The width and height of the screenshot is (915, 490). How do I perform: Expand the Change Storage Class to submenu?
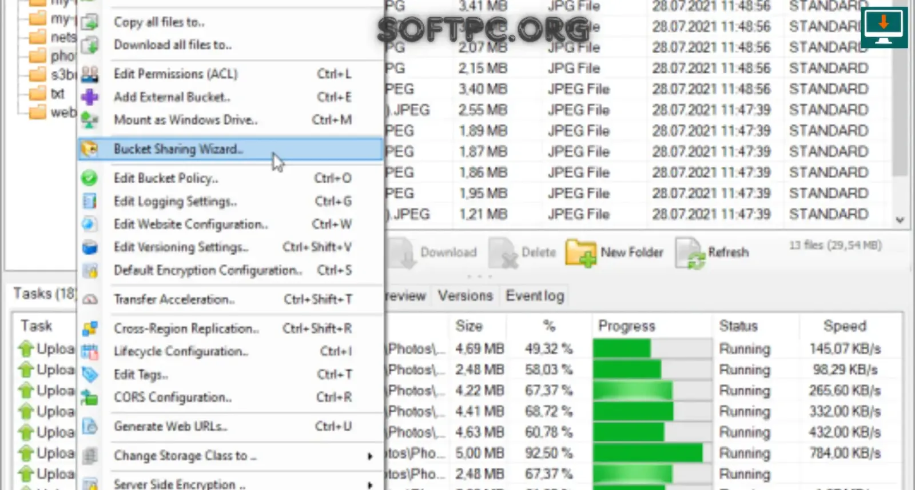click(x=370, y=456)
